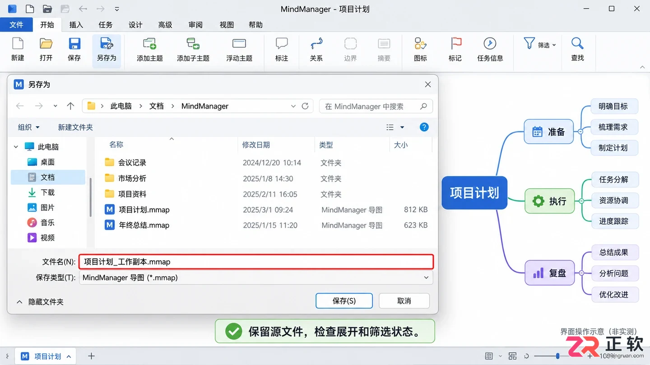Collapse the 准备 branch subtopics

click(580, 132)
